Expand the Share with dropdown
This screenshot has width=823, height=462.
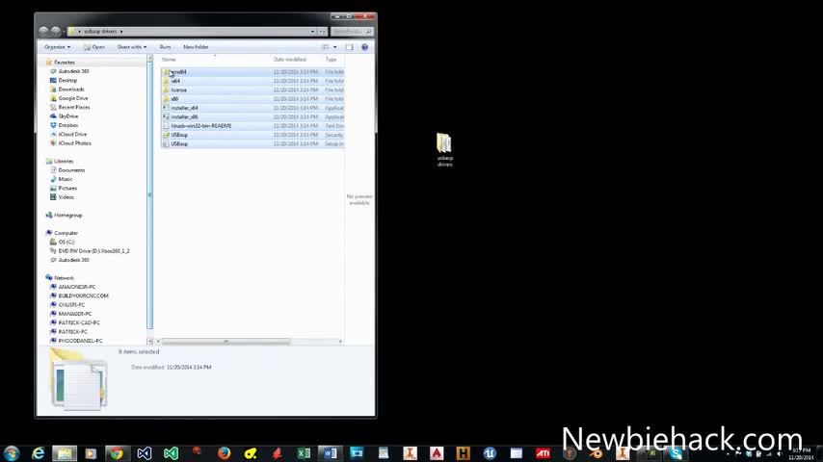pyautogui.click(x=132, y=47)
